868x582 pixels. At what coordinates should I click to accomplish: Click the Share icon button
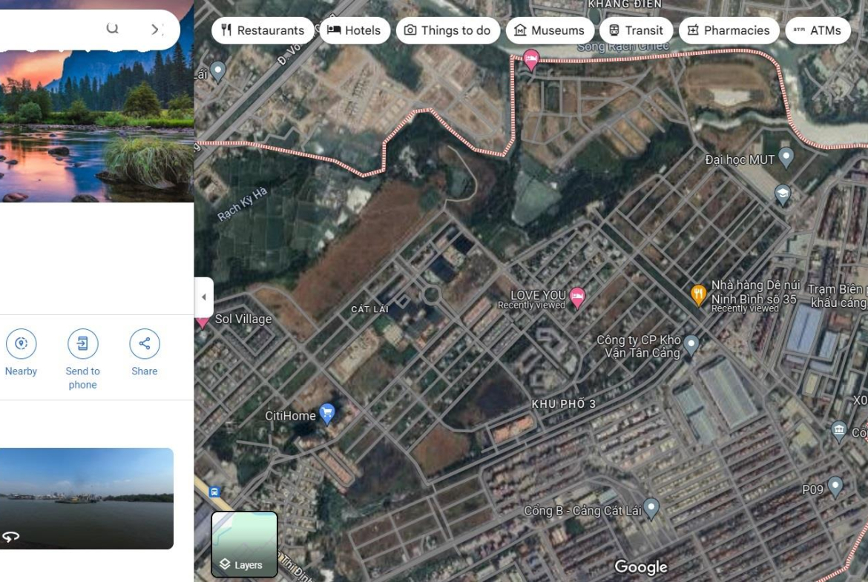tap(145, 344)
